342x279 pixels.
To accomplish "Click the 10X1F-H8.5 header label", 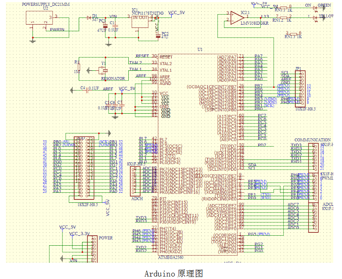I will point(305,109).
